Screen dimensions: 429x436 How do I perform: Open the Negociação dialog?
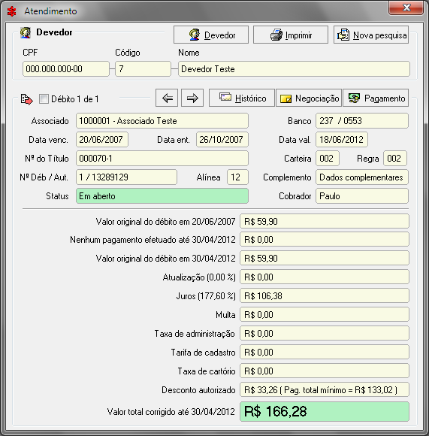(x=309, y=98)
